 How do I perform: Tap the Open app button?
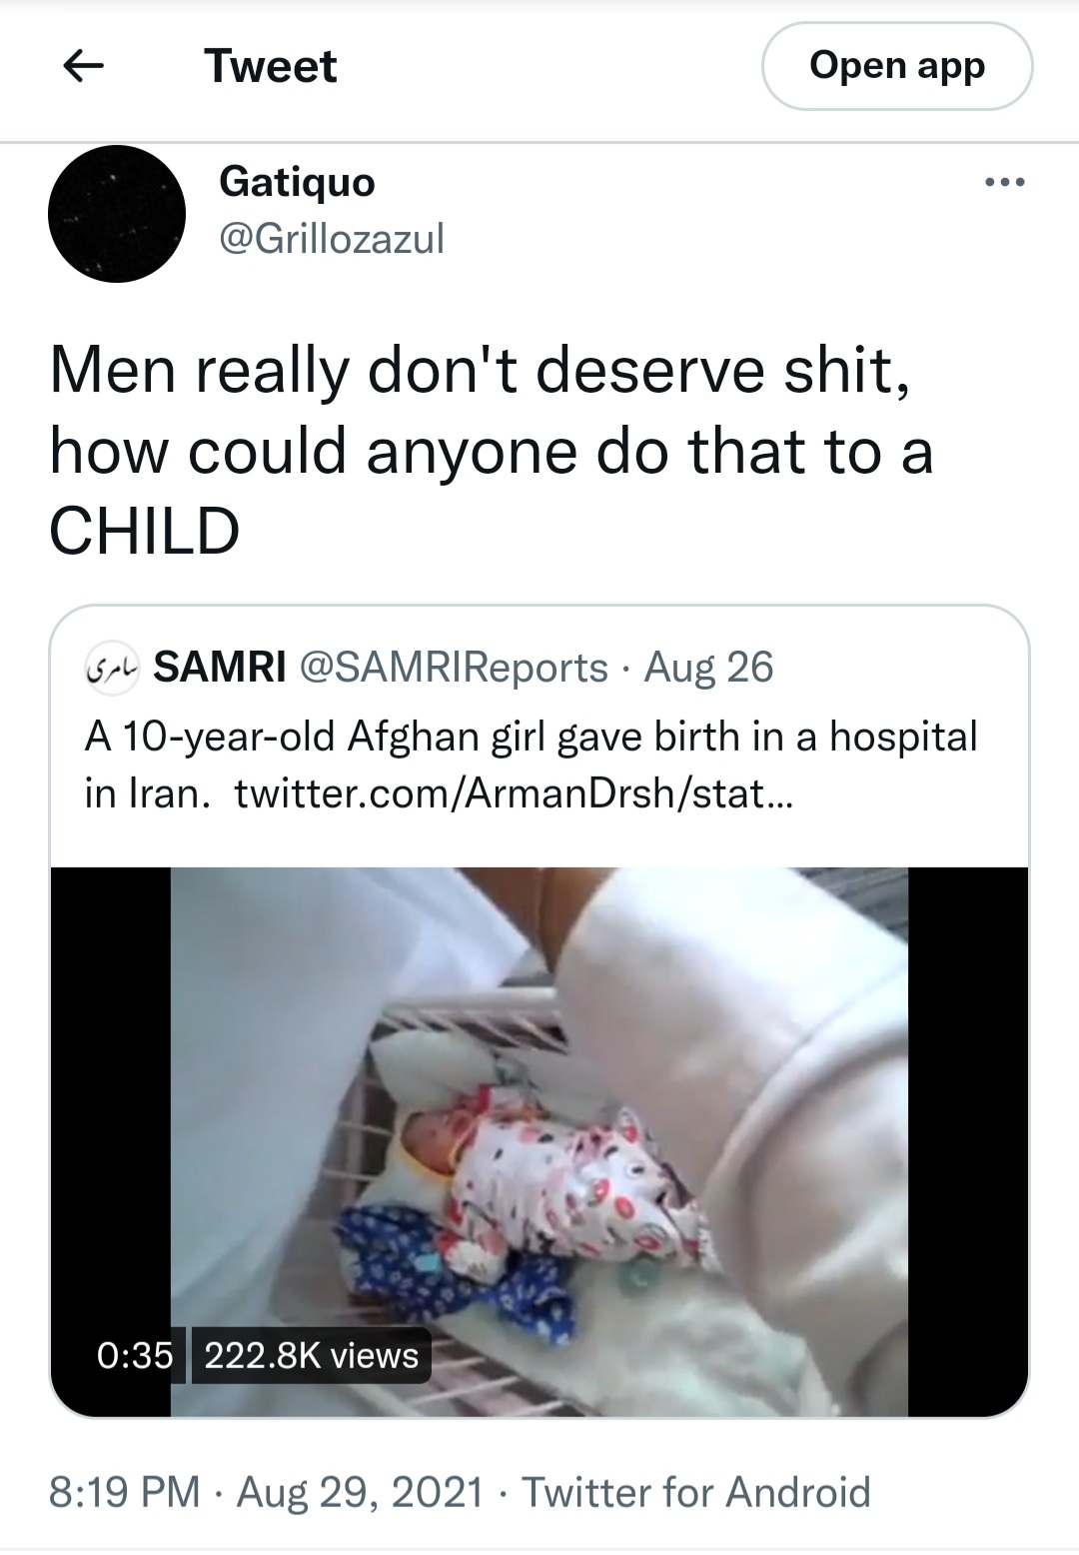pos(897,66)
